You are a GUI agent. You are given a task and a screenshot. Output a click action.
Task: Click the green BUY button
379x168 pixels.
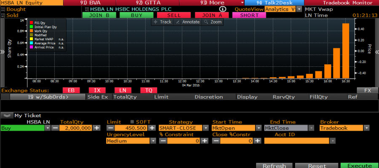coord(136,15)
